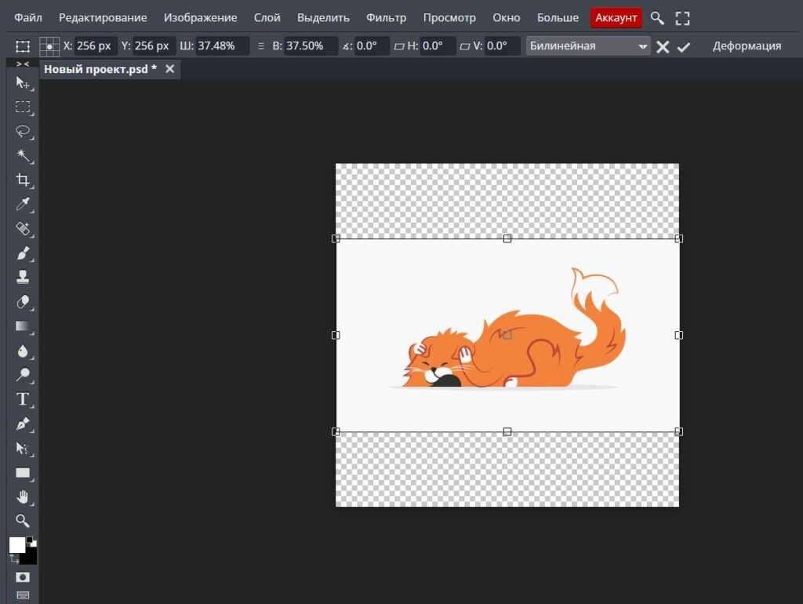Select the Lasso tool
The height and width of the screenshot is (604, 803).
click(x=23, y=132)
